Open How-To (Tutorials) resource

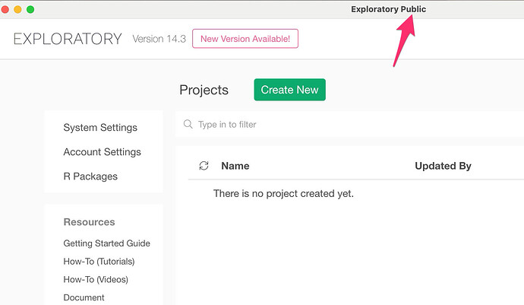99,262
